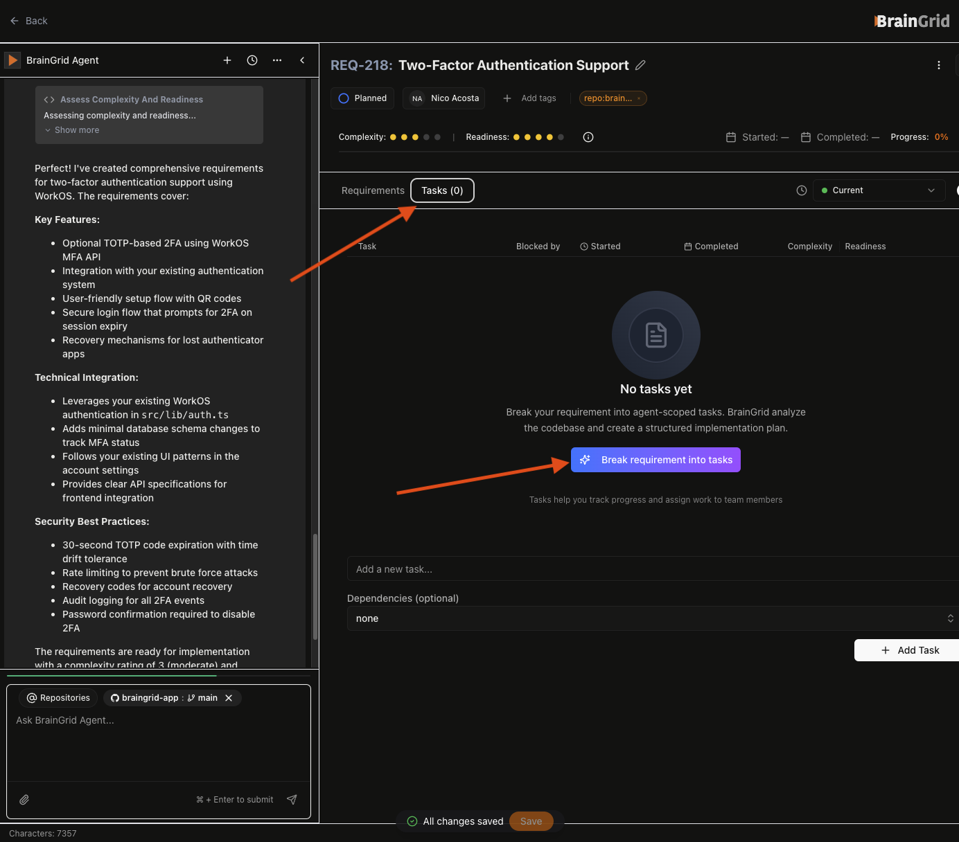Click the empty tasks document icon

tap(656, 335)
